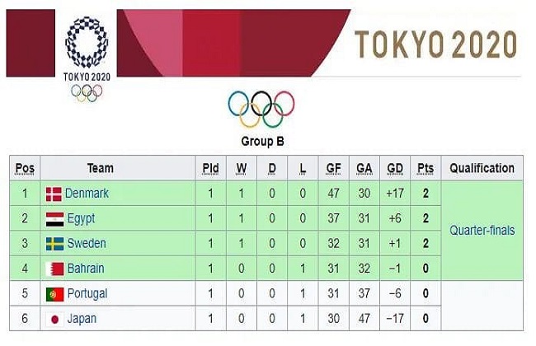Open the Sweden team link
This screenshot has width=536, height=346.
(x=87, y=244)
